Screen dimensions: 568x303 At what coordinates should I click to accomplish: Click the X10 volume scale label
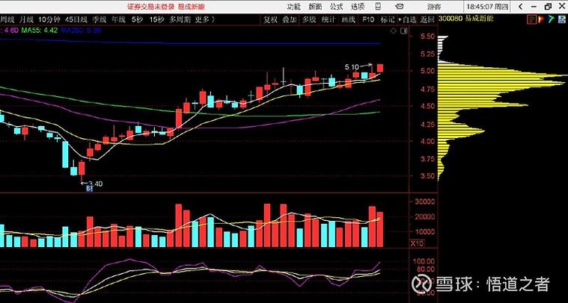click(x=417, y=243)
